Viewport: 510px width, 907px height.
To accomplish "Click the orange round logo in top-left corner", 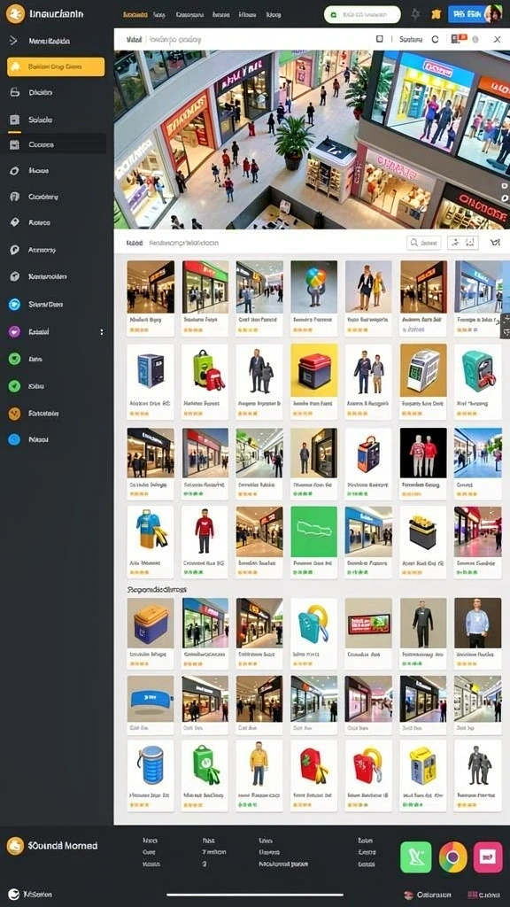I will [x=15, y=14].
